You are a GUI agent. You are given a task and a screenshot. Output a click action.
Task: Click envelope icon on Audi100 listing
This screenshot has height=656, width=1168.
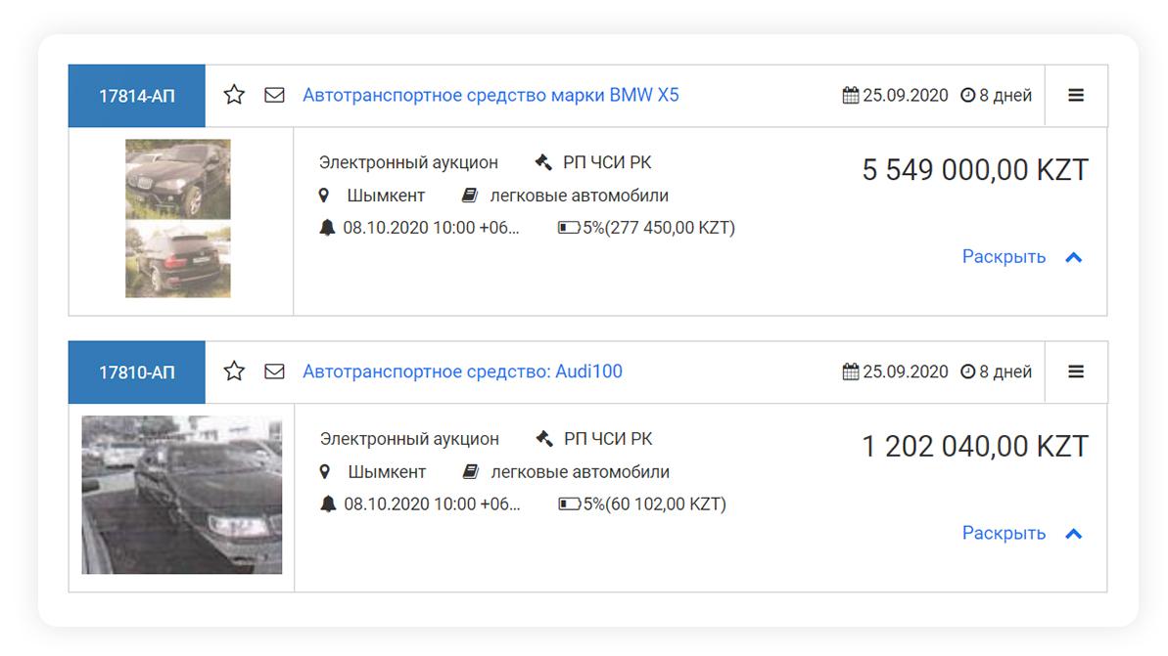point(274,372)
